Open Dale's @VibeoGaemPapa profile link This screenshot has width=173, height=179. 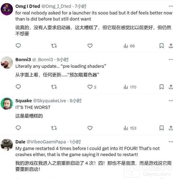46,142
